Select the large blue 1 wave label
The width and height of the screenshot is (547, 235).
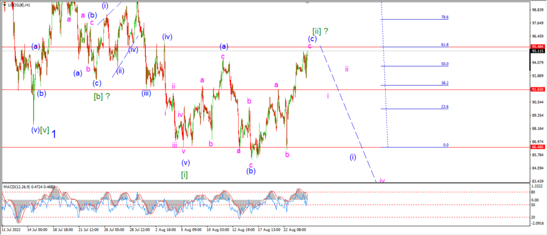(x=54, y=134)
